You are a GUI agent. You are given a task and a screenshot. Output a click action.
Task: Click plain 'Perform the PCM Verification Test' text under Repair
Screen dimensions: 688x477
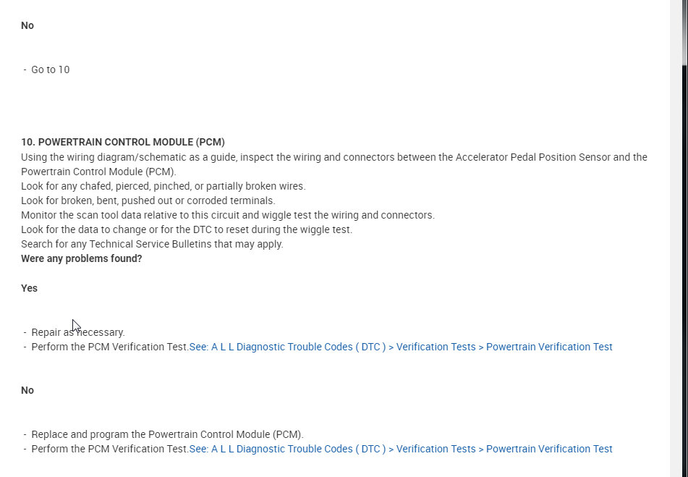coord(110,347)
